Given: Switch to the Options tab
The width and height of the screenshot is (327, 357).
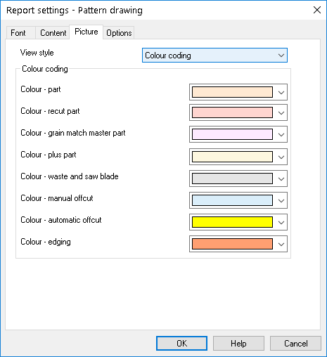Looking at the screenshot, I should pos(119,33).
